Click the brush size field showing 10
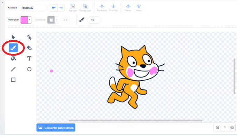 [x=94, y=20]
